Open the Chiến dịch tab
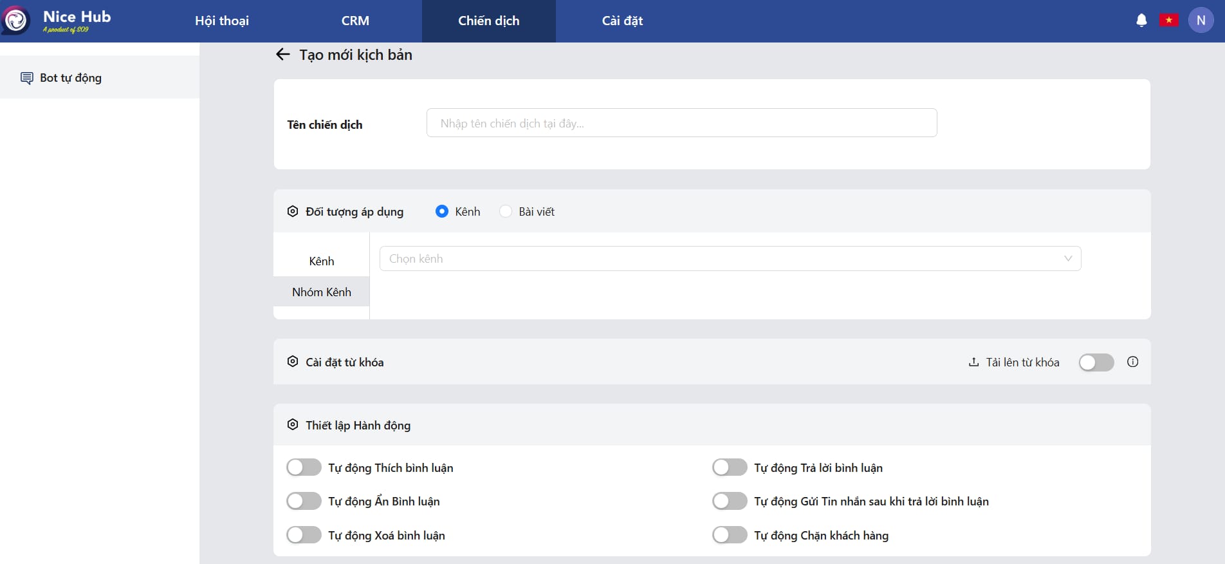Viewport: 1225px width, 564px height. coord(489,21)
